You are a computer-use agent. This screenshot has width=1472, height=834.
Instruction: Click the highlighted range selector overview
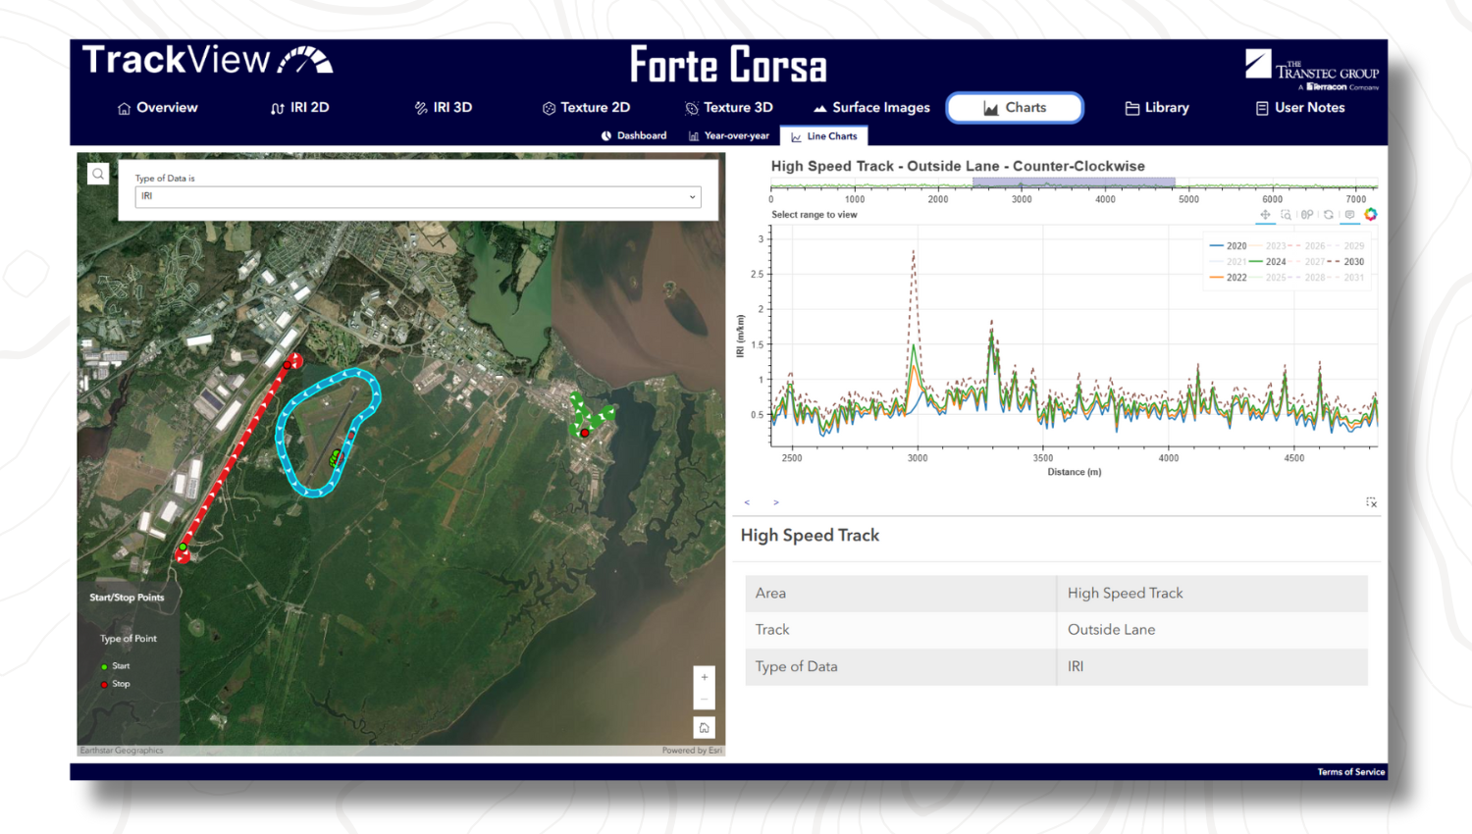[1074, 183]
